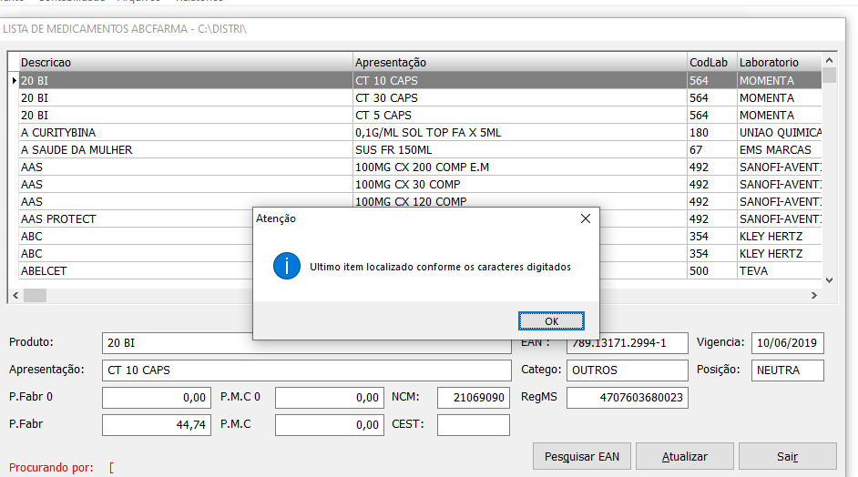Click the UNIAO QUIMICA laboratory cell
Image resolution: width=858 pixels, height=477 pixels.
(779, 133)
